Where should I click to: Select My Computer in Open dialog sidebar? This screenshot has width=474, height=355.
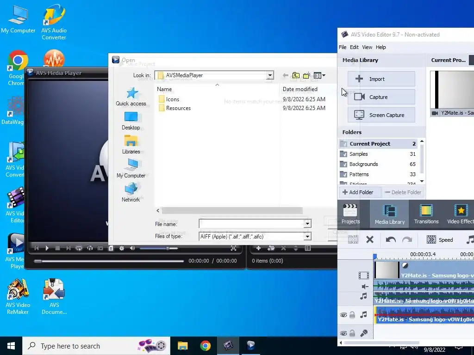(131, 168)
